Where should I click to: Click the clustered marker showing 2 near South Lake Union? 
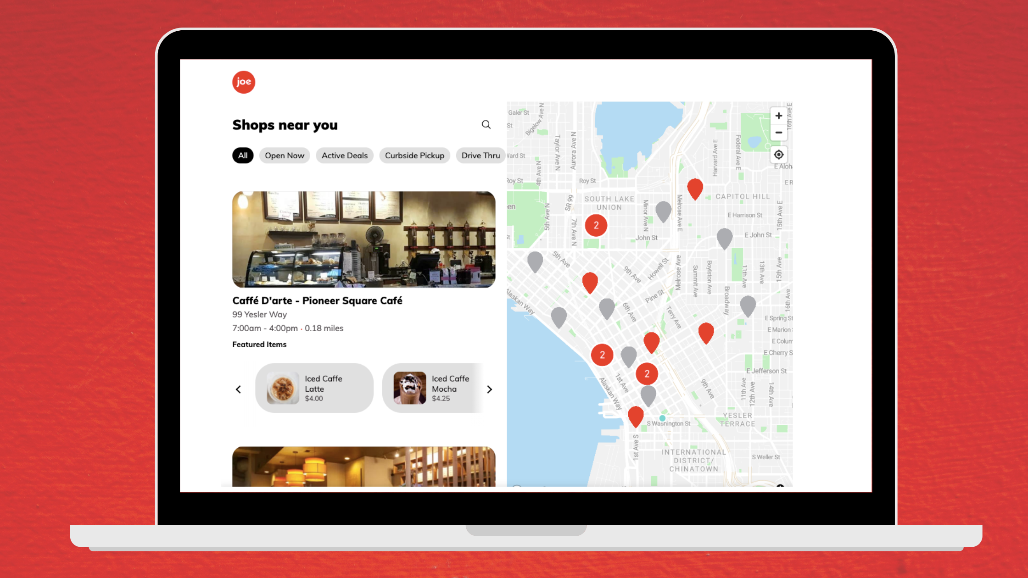596,225
